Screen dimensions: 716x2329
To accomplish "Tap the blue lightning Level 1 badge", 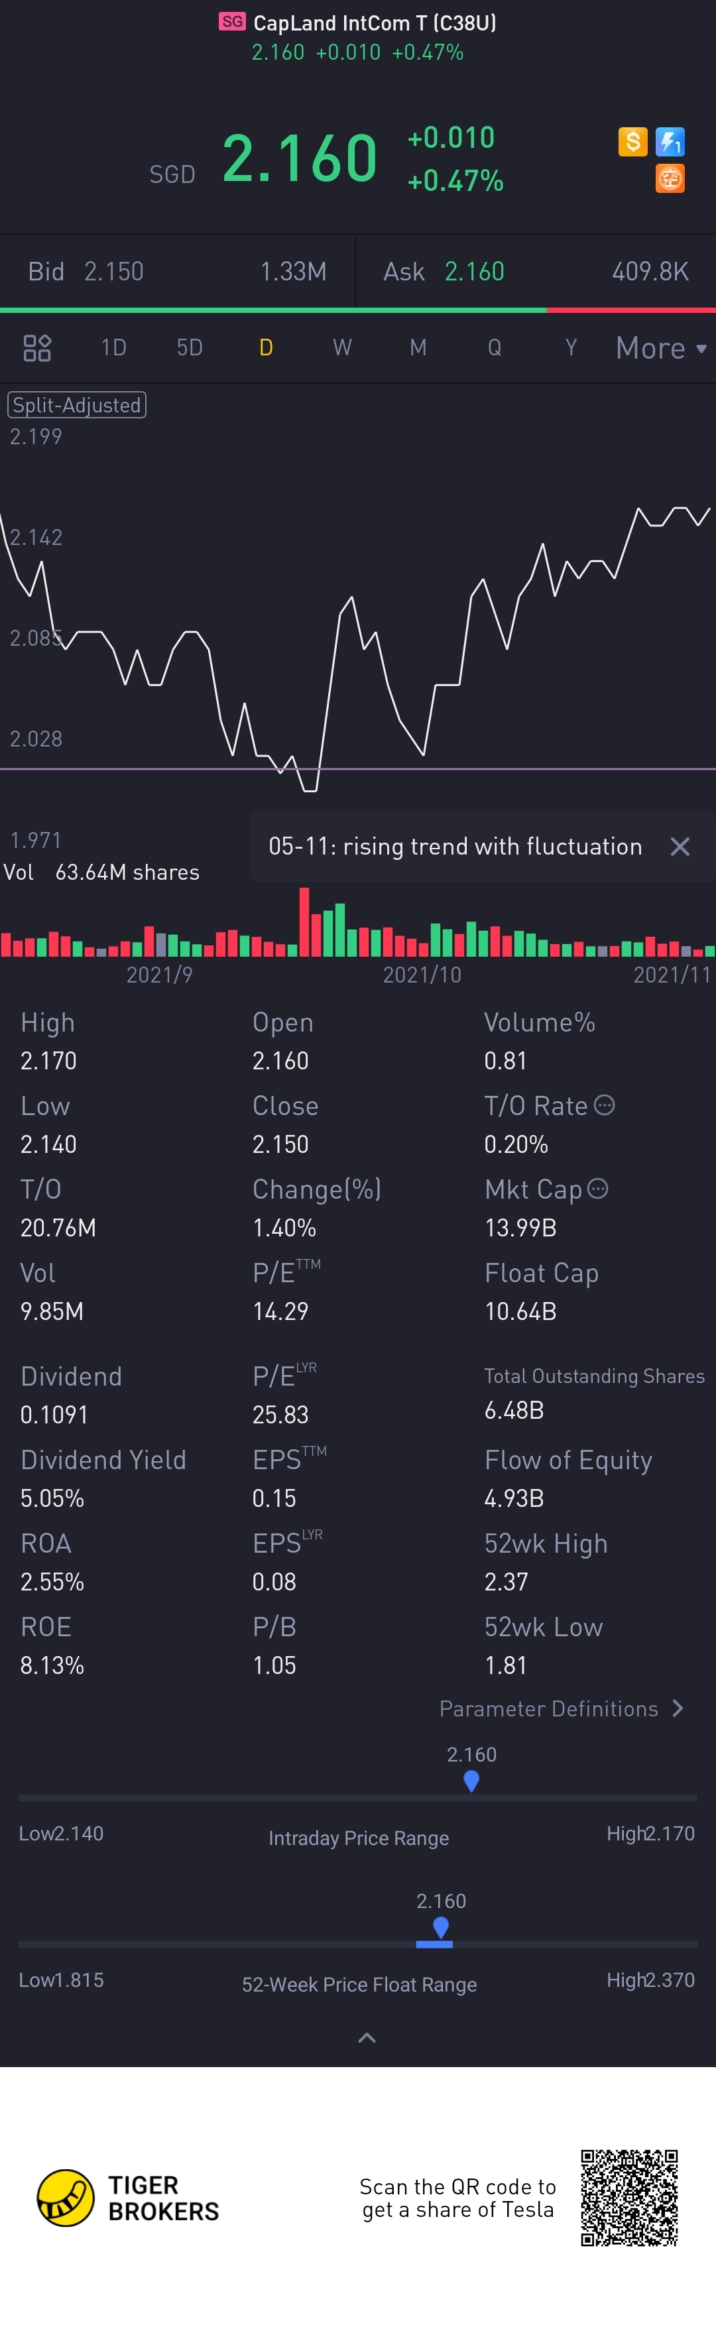I will (670, 142).
